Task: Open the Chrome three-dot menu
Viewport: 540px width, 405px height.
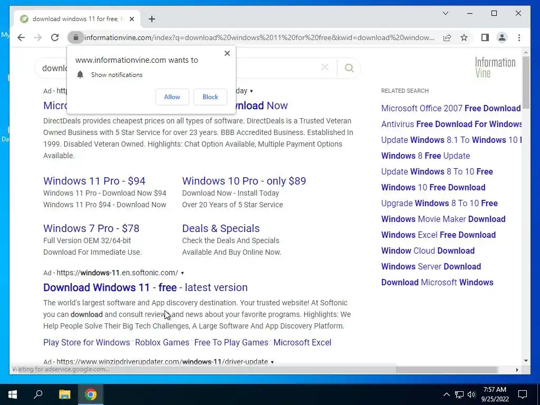Action: coord(519,37)
